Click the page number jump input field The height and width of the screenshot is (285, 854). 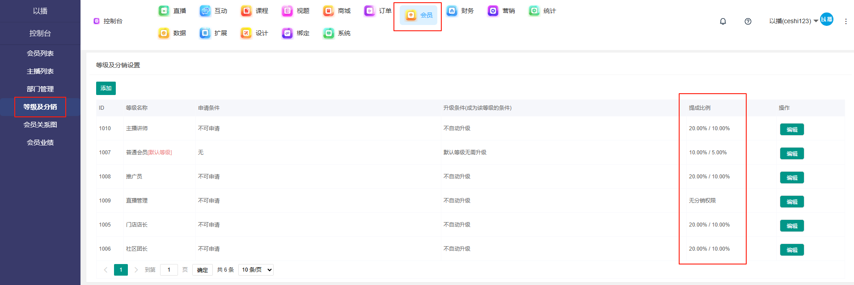click(169, 270)
